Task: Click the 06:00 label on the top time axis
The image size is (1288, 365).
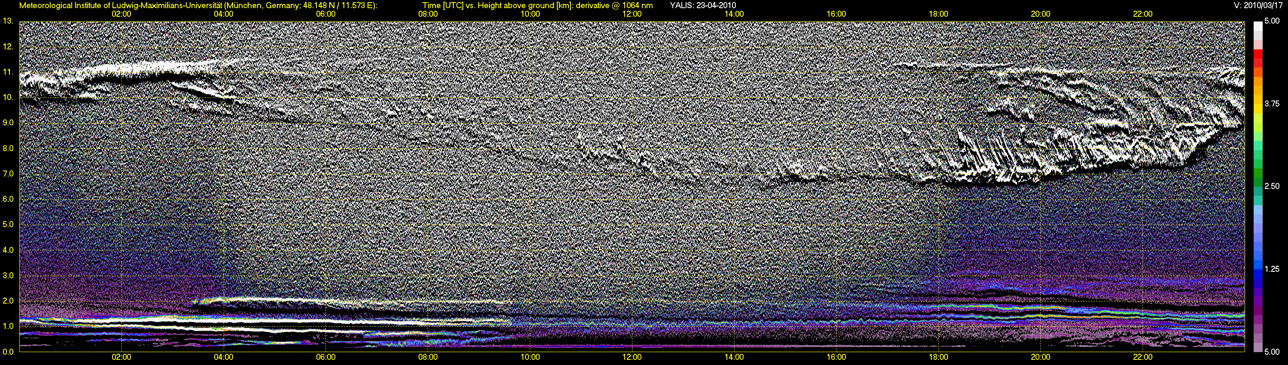Action: (325, 14)
